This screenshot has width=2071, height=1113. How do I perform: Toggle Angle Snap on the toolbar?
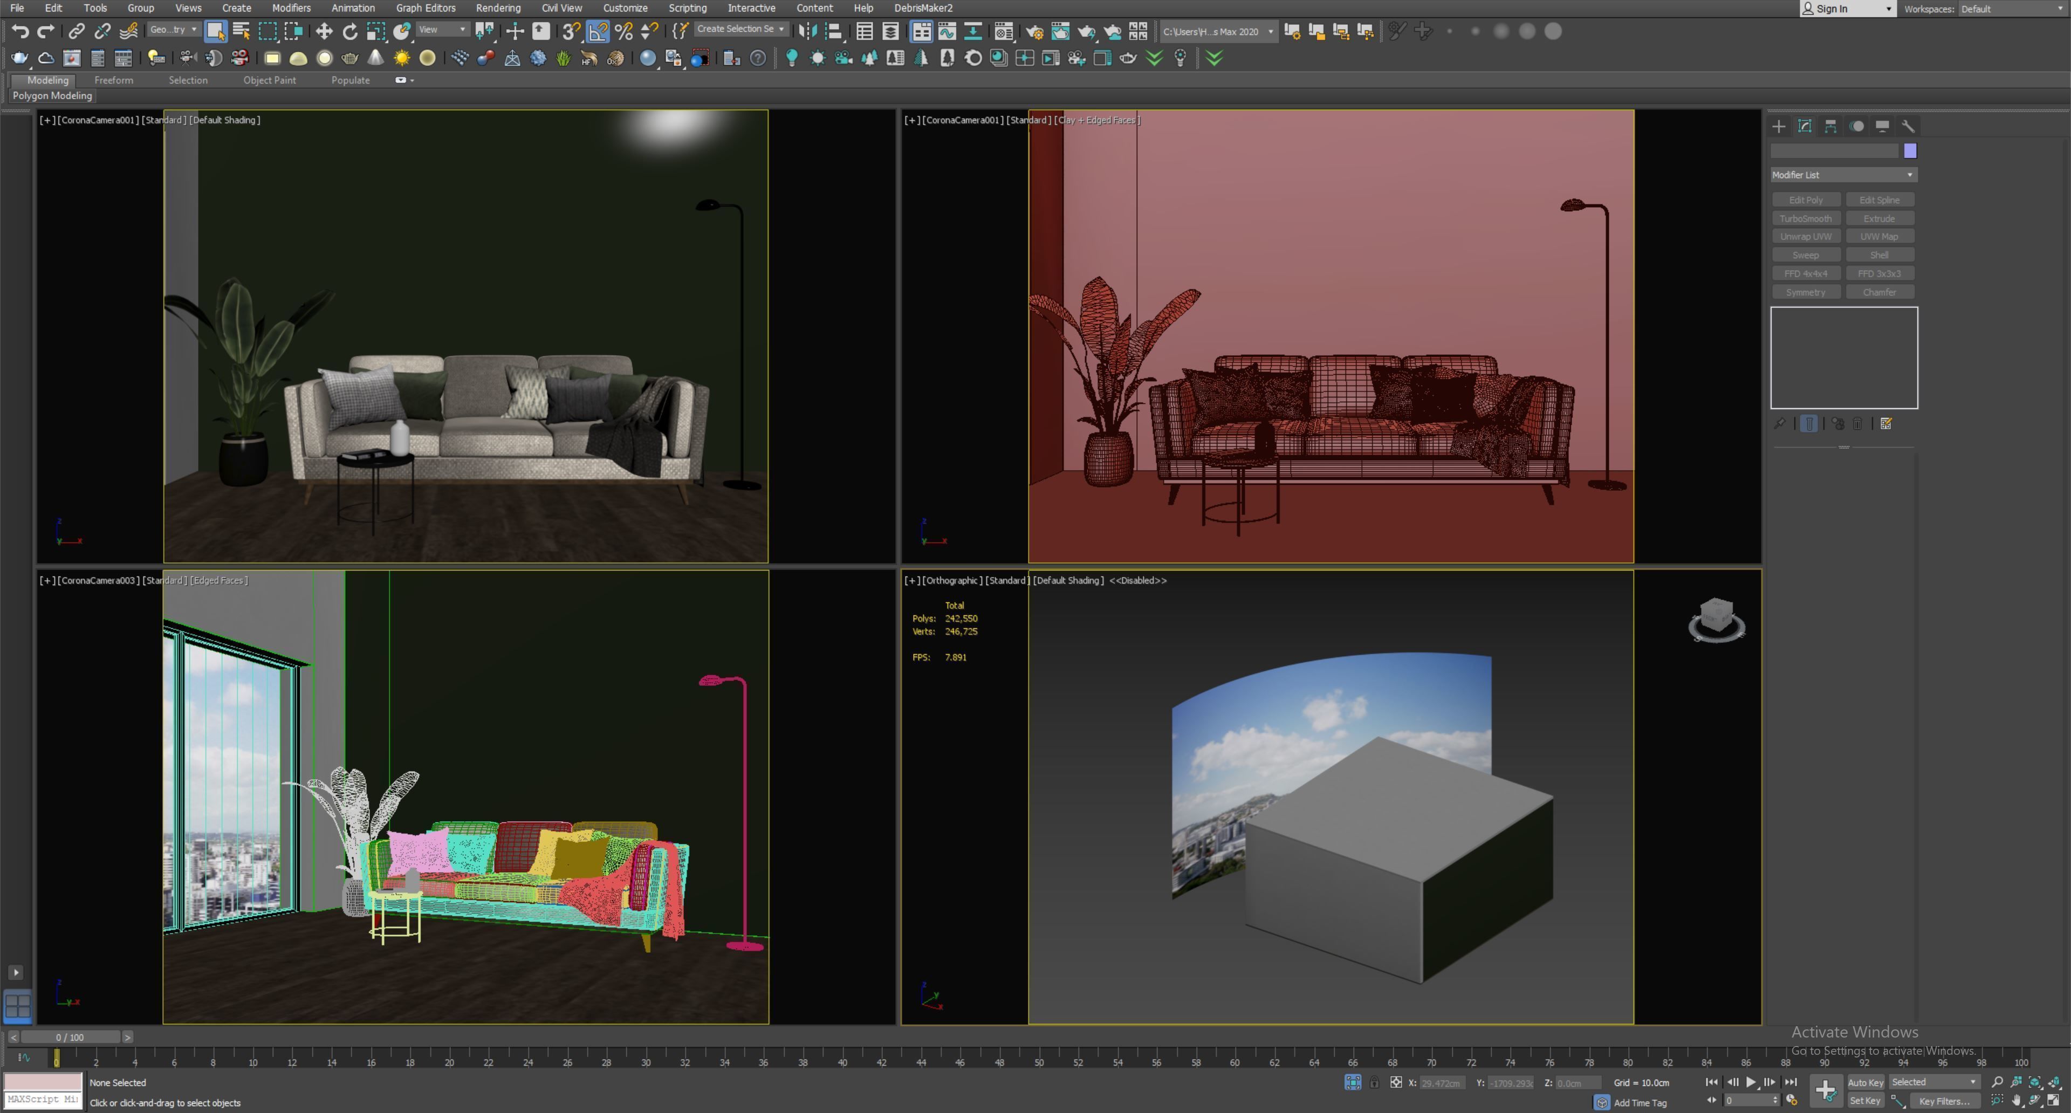(x=598, y=31)
